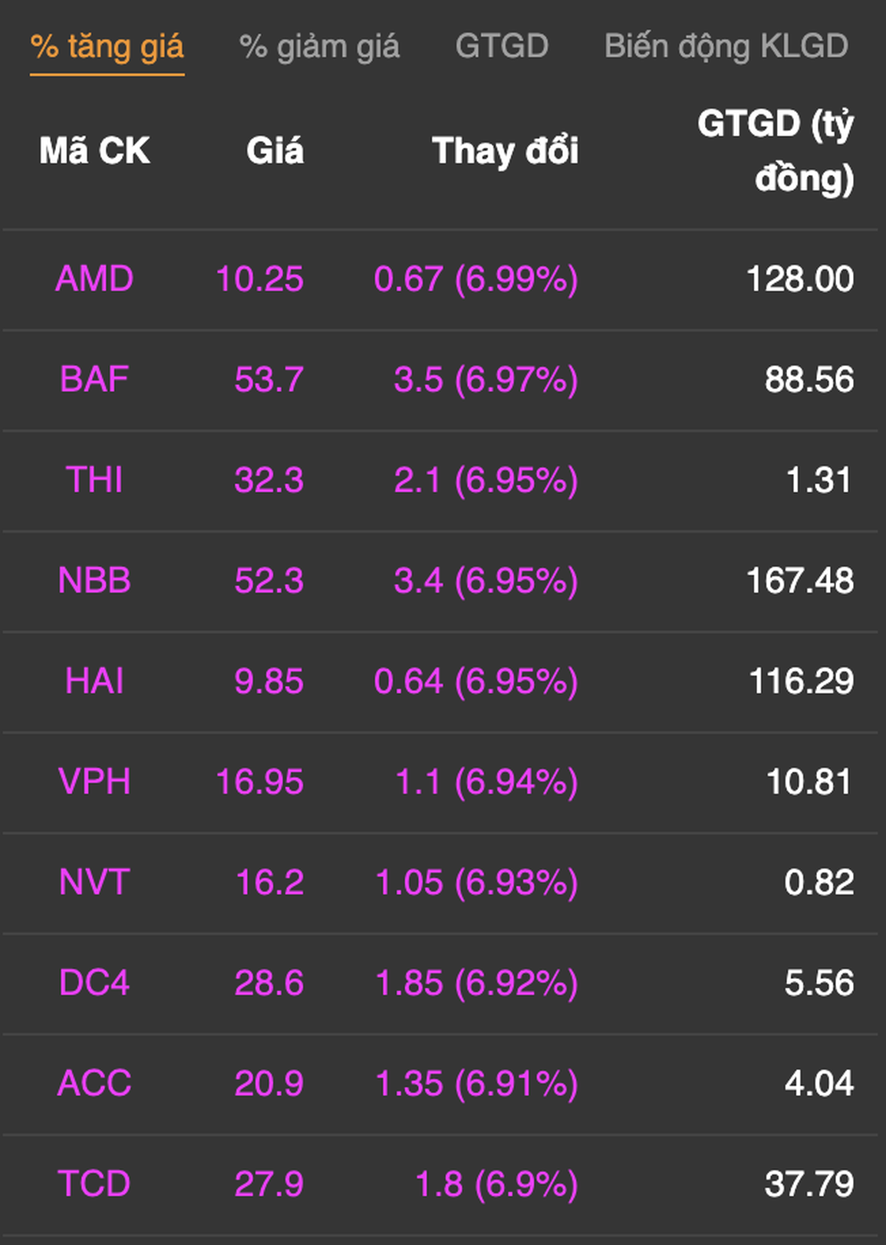Select the GTGD tab
The width and height of the screenshot is (886, 1245).
(x=502, y=46)
